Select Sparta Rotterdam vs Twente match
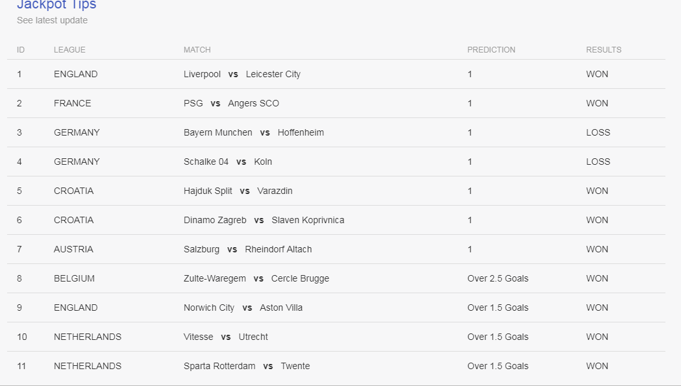The image size is (681, 386). 247,366
